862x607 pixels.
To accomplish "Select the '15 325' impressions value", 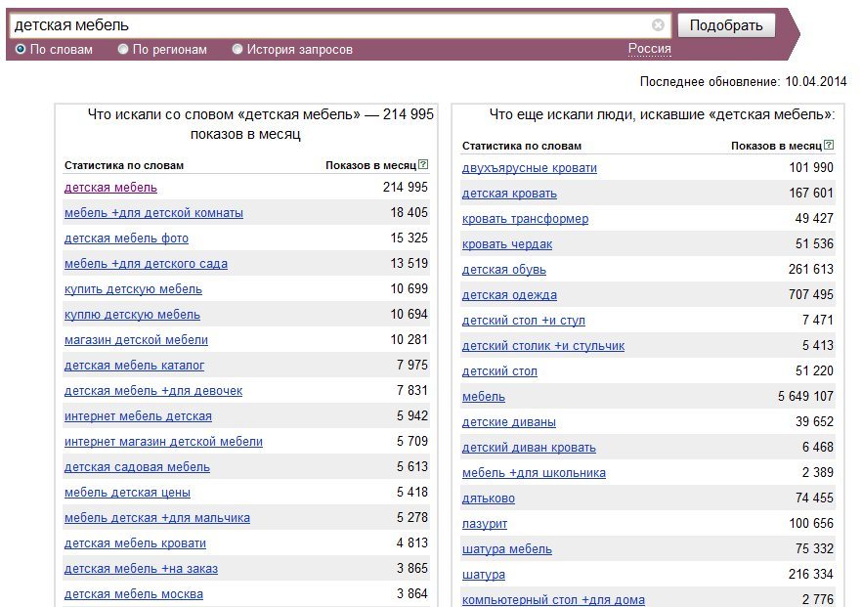I will [x=409, y=238].
